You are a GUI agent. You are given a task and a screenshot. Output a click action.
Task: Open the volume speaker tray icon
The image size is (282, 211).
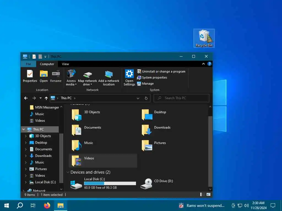point(246,206)
